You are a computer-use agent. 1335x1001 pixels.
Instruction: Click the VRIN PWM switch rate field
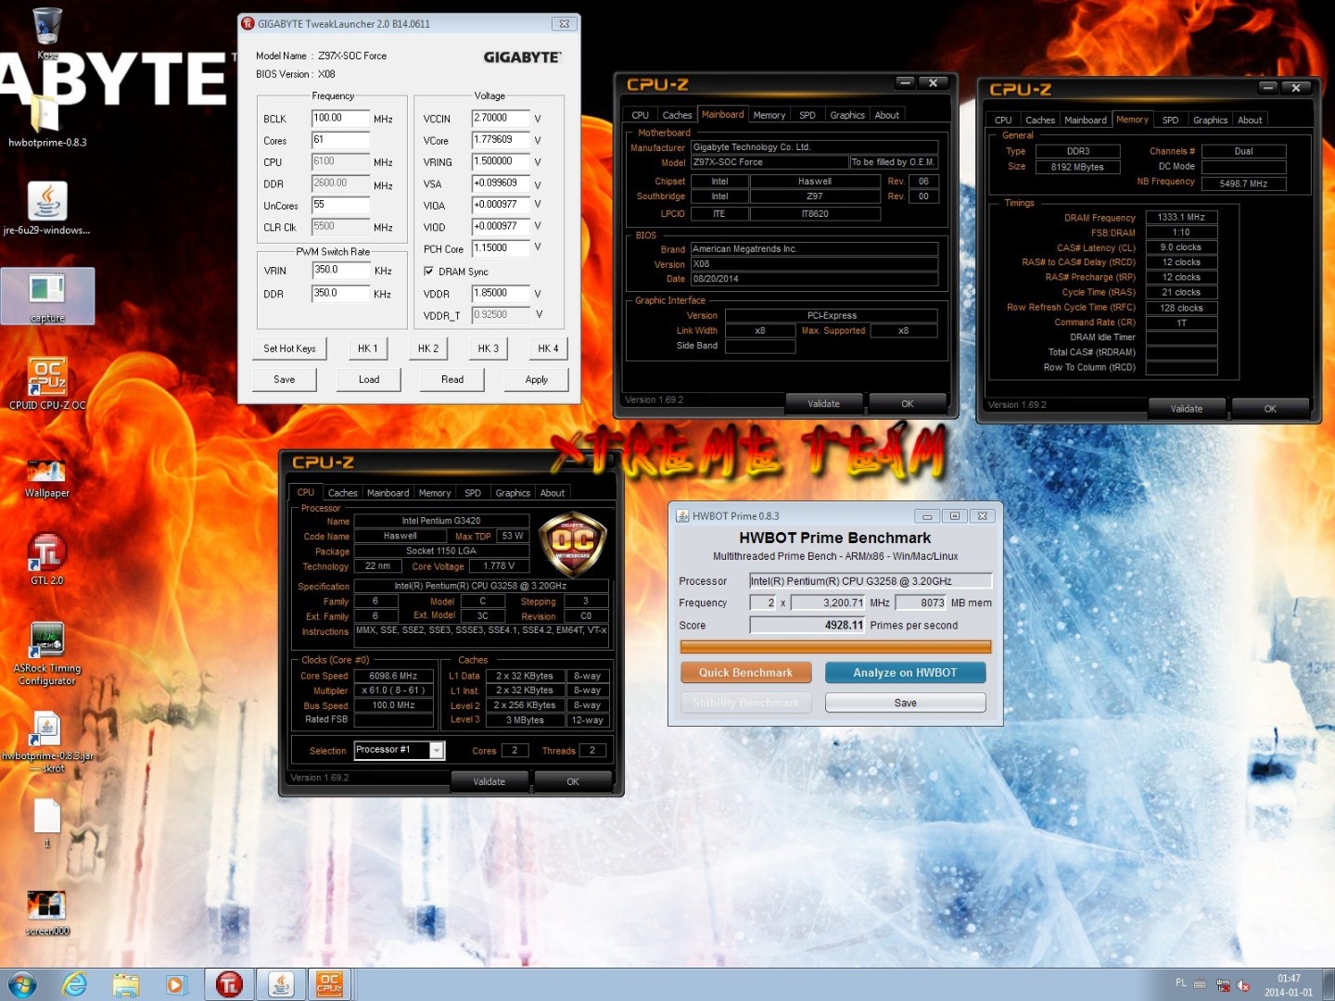pyautogui.click(x=340, y=271)
